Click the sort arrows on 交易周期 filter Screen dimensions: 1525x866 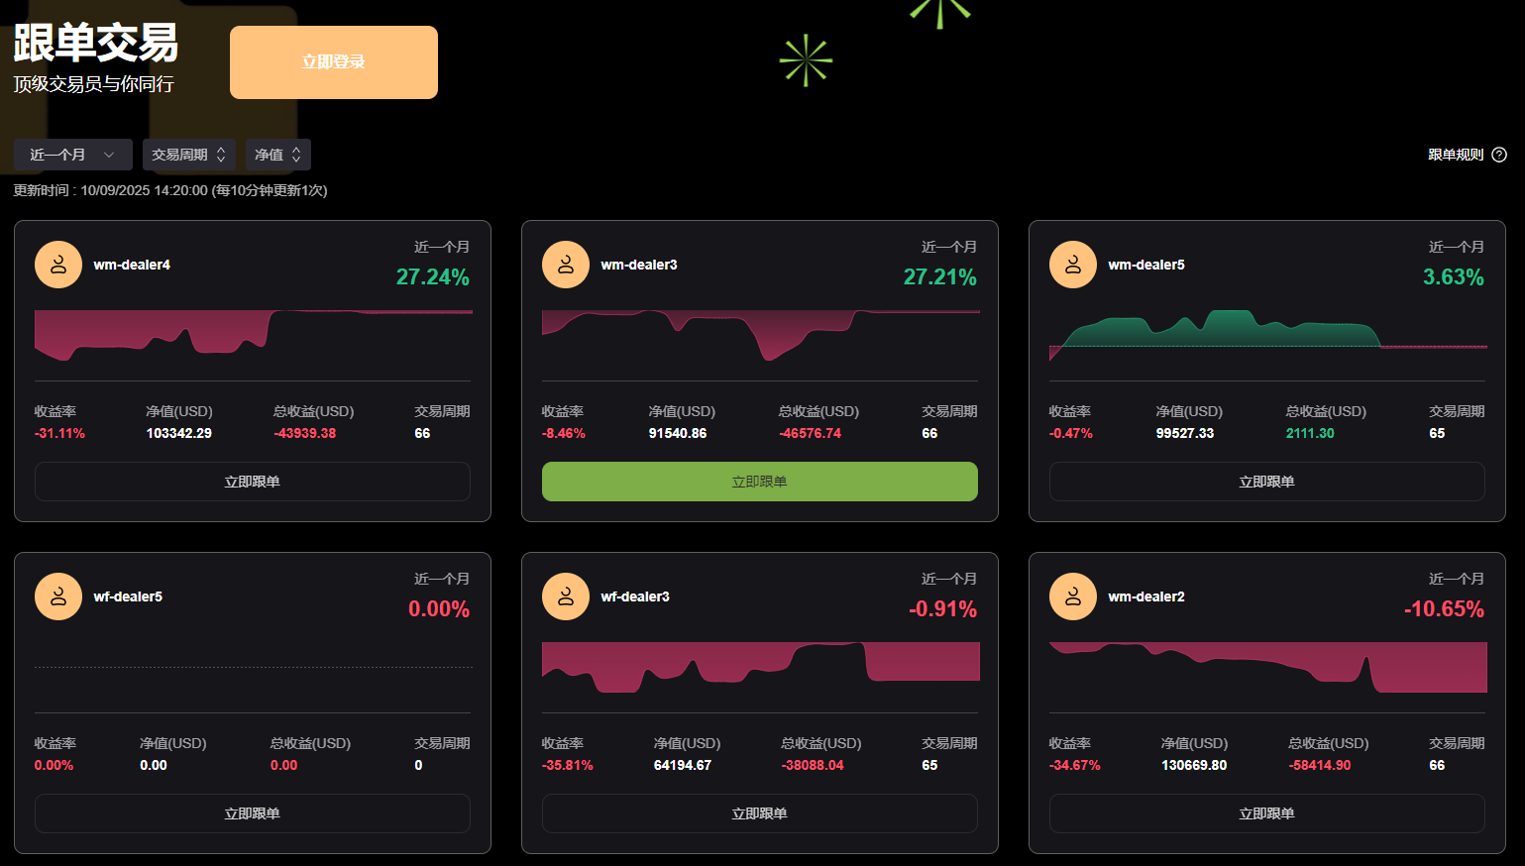tap(220, 155)
